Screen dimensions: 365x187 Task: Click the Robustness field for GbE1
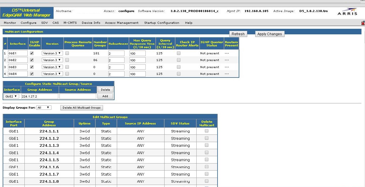116,53
